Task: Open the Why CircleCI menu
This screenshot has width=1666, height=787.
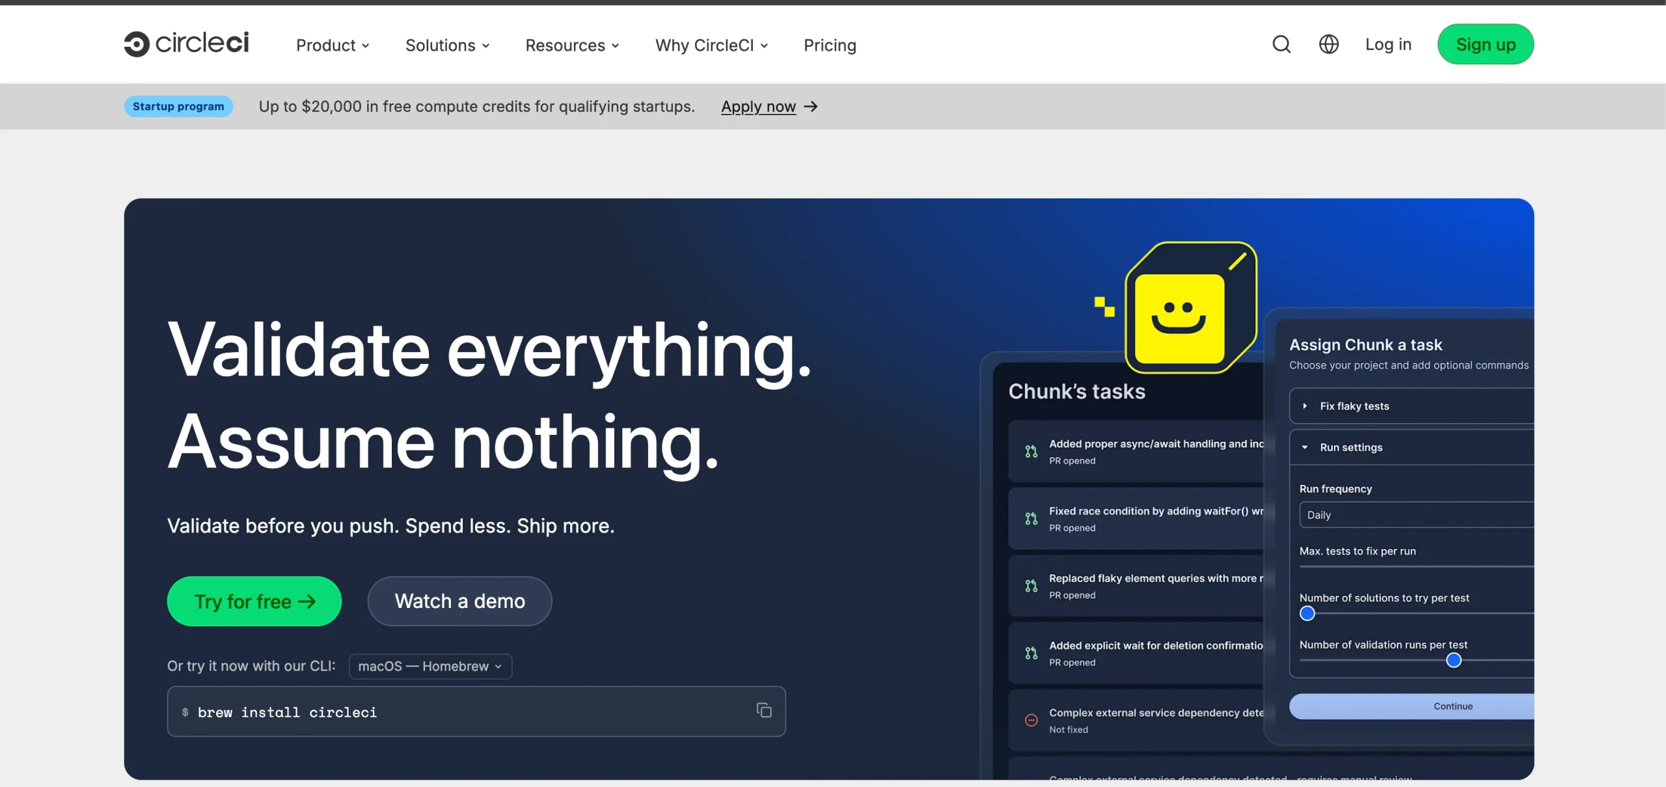Action: pos(711,45)
